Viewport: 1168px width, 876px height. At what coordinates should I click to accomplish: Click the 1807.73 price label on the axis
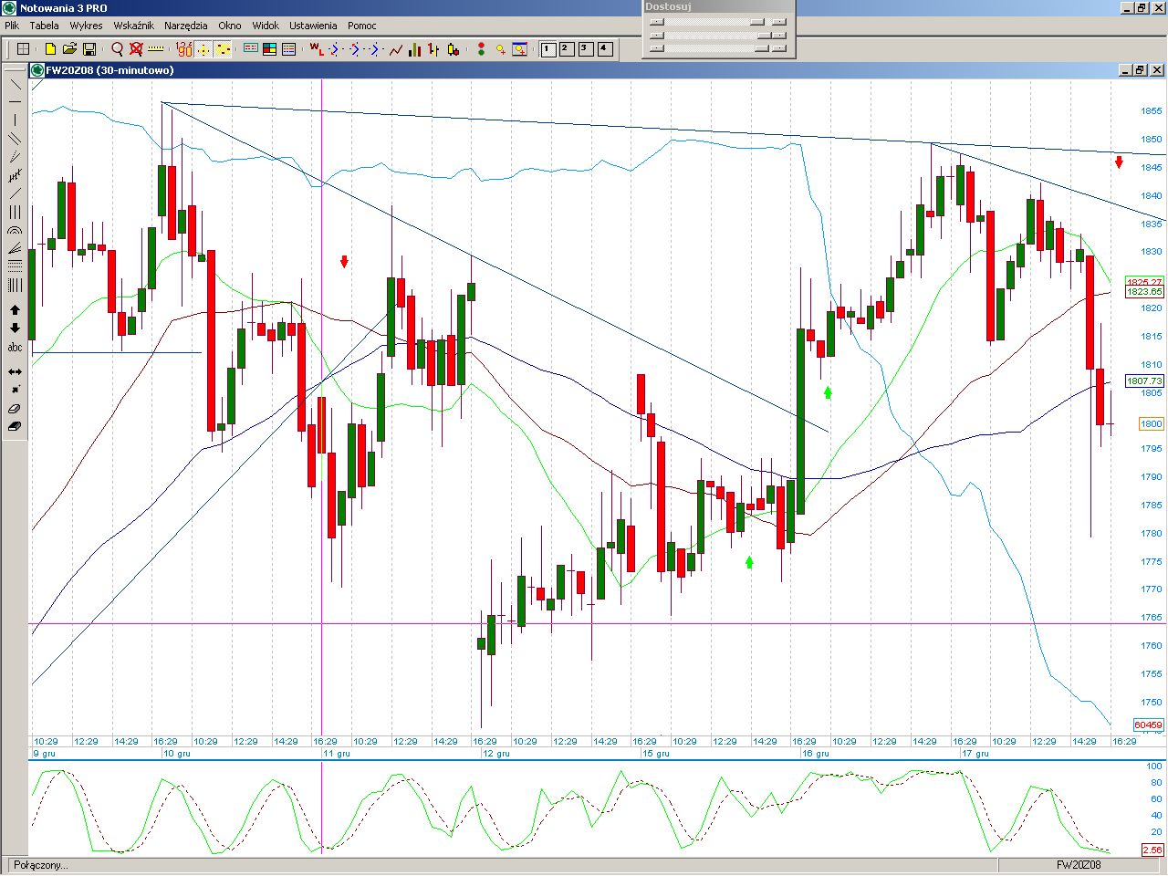pyautogui.click(x=1144, y=381)
